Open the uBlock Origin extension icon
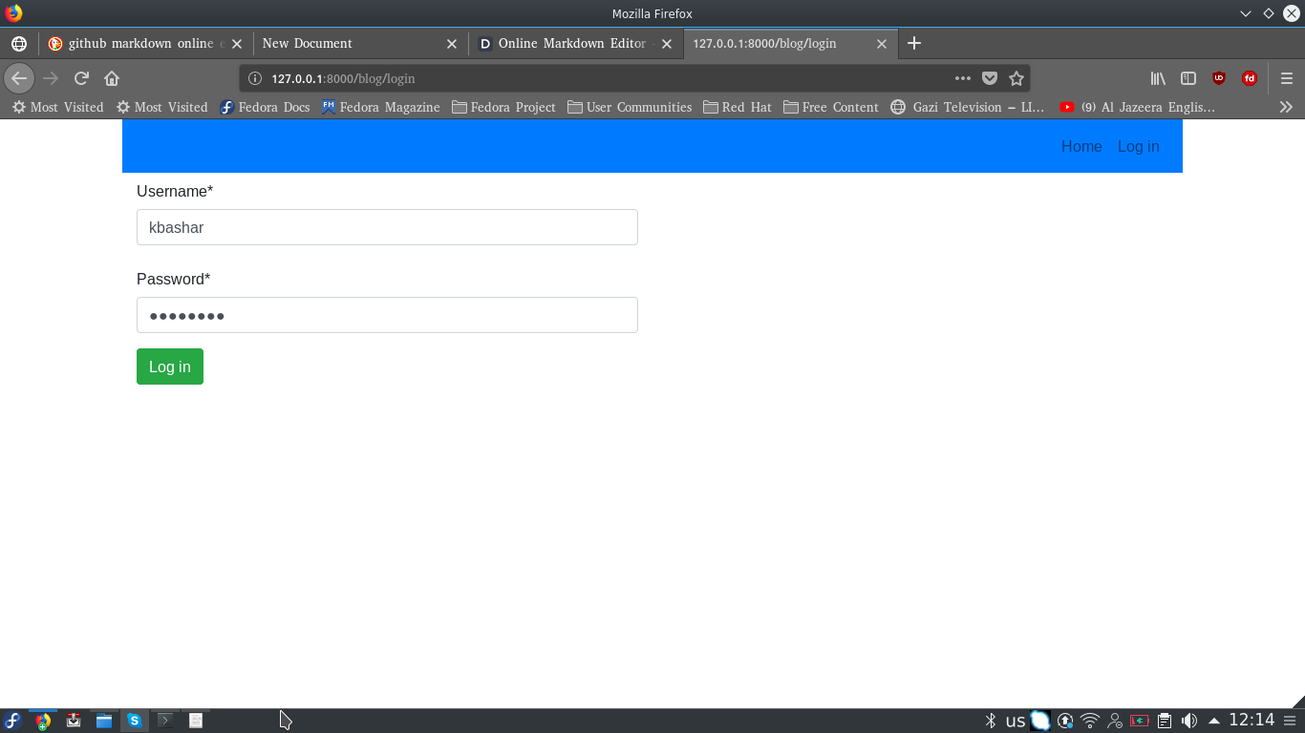Viewport: 1305px width, 733px height. click(1219, 78)
